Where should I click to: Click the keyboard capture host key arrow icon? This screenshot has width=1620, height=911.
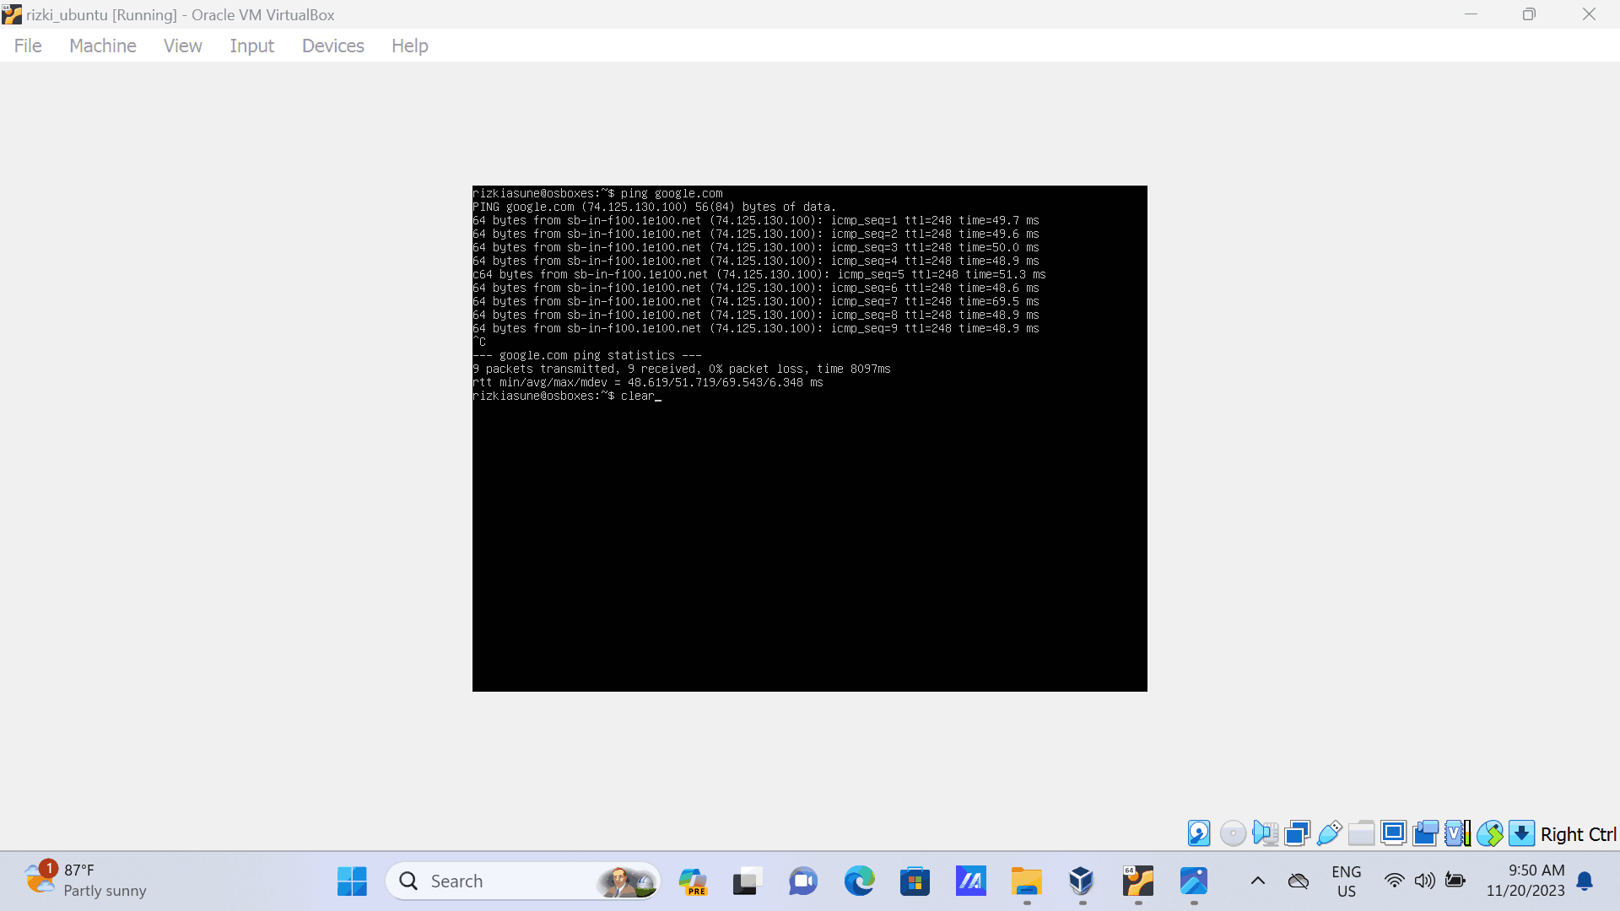coord(1521,833)
